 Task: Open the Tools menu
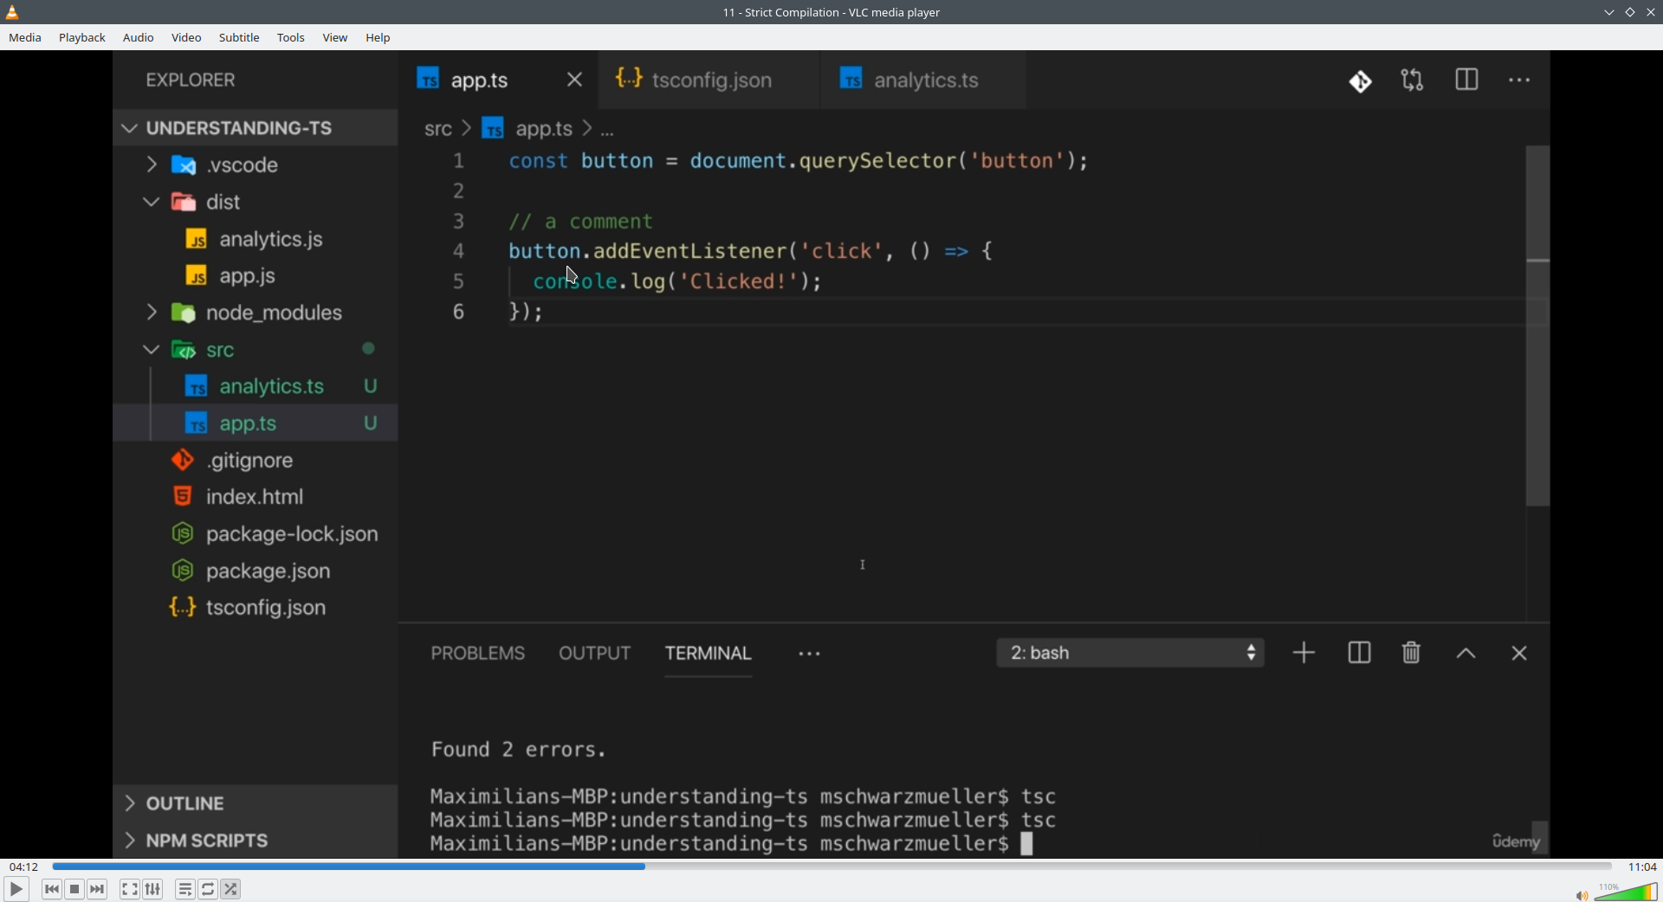(x=291, y=38)
